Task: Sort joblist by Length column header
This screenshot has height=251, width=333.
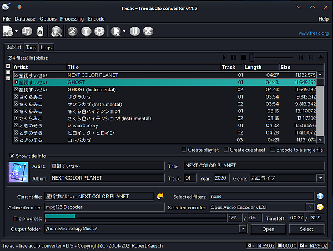Action: coord(261,67)
